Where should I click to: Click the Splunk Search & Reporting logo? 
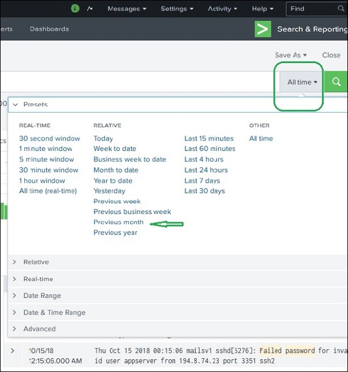(x=263, y=29)
